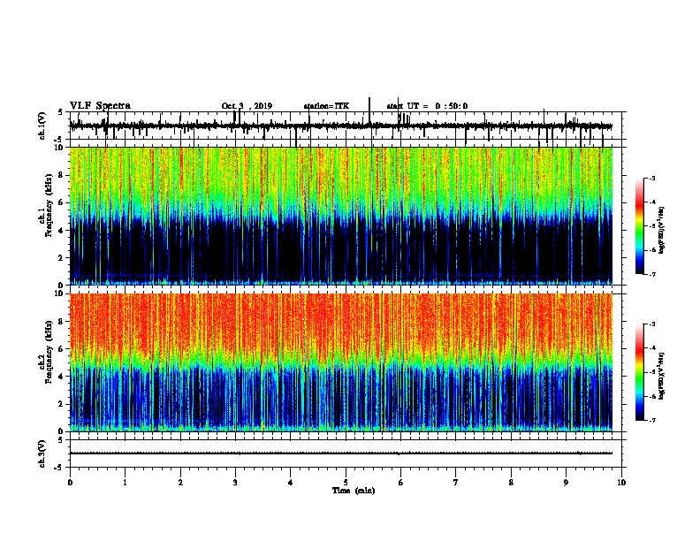Click time axis tick label '3'
The image size is (700, 541).
tap(235, 483)
